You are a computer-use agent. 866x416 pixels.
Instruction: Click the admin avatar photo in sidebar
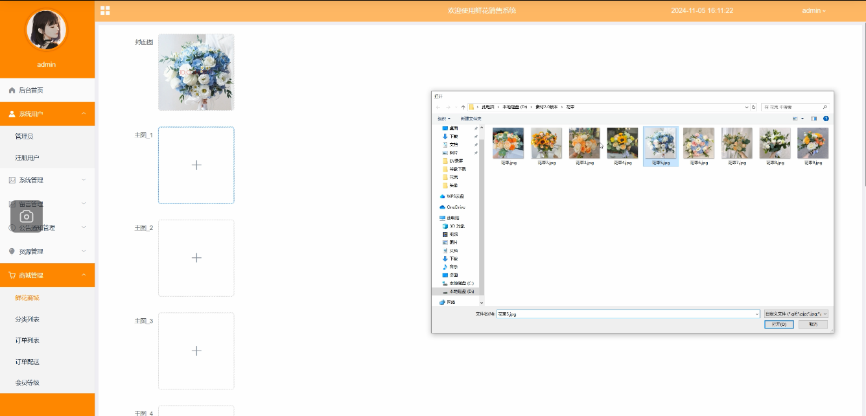coord(46,30)
